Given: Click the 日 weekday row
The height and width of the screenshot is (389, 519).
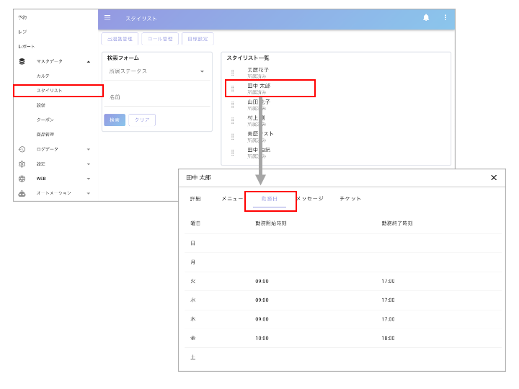Looking at the screenshot, I should (343, 243).
